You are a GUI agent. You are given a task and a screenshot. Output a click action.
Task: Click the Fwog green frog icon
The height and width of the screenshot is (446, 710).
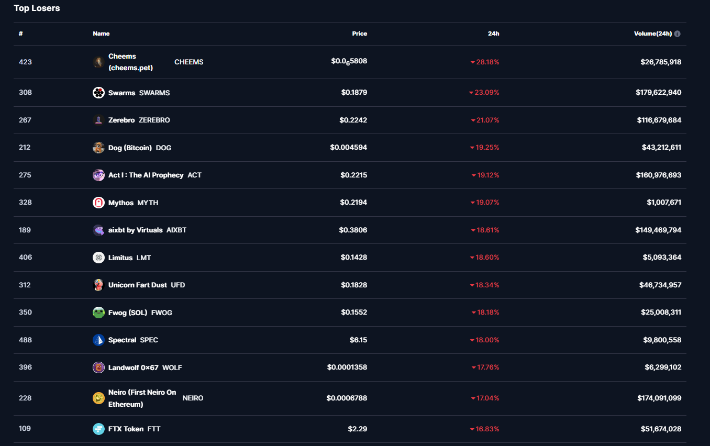(x=98, y=313)
